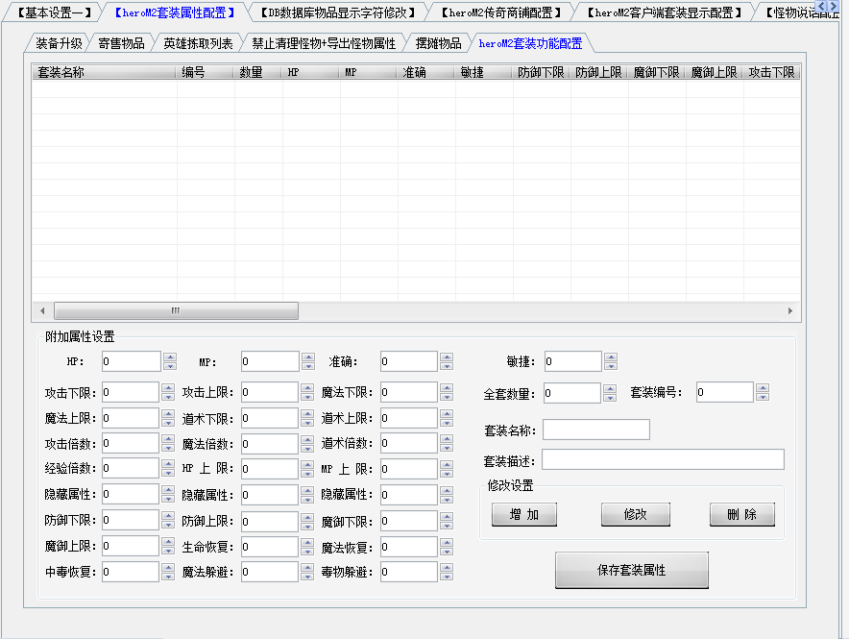Click the 攻击下限 number field
Screen dimensions: 849x639
(130, 392)
